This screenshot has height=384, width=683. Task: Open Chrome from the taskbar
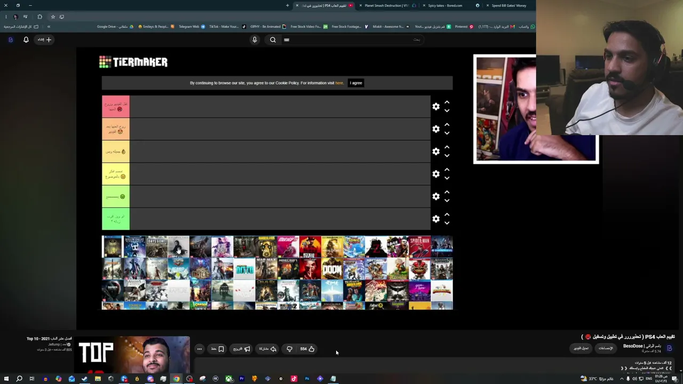(176, 379)
